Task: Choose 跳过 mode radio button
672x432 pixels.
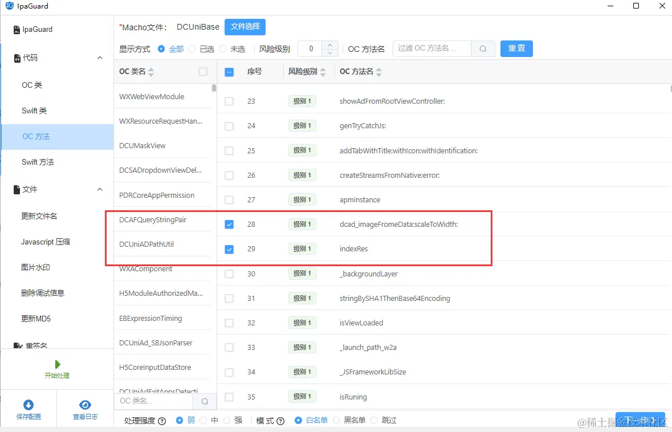Action: [374, 421]
